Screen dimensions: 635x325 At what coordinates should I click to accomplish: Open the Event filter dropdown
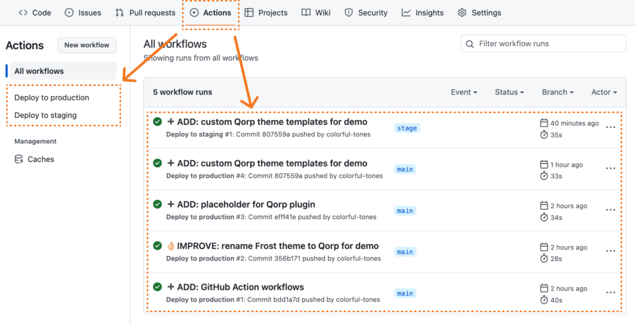click(x=464, y=92)
